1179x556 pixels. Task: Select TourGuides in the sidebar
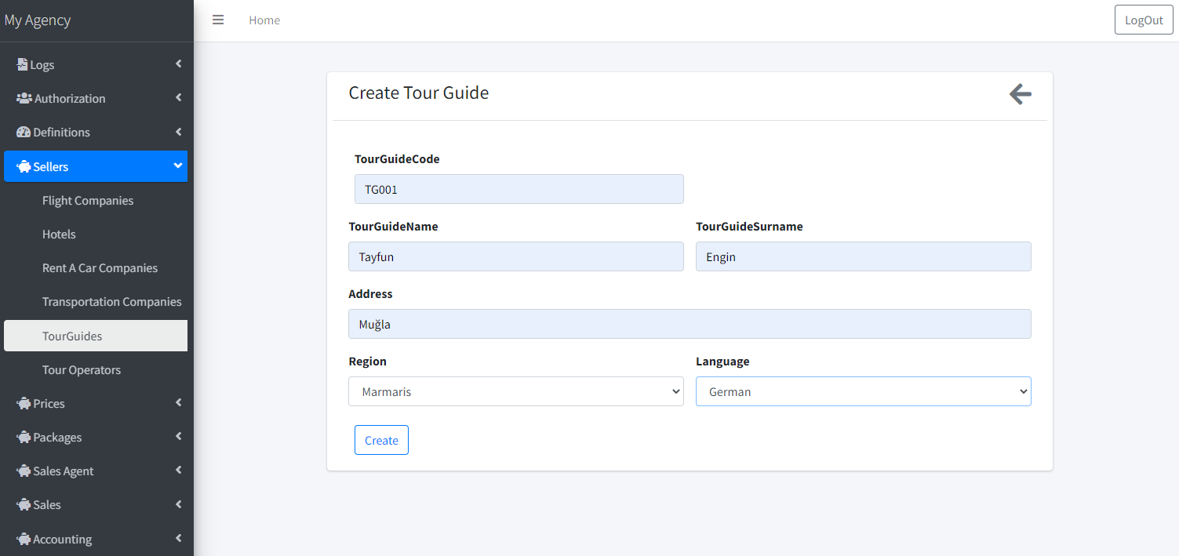point(71,336)
